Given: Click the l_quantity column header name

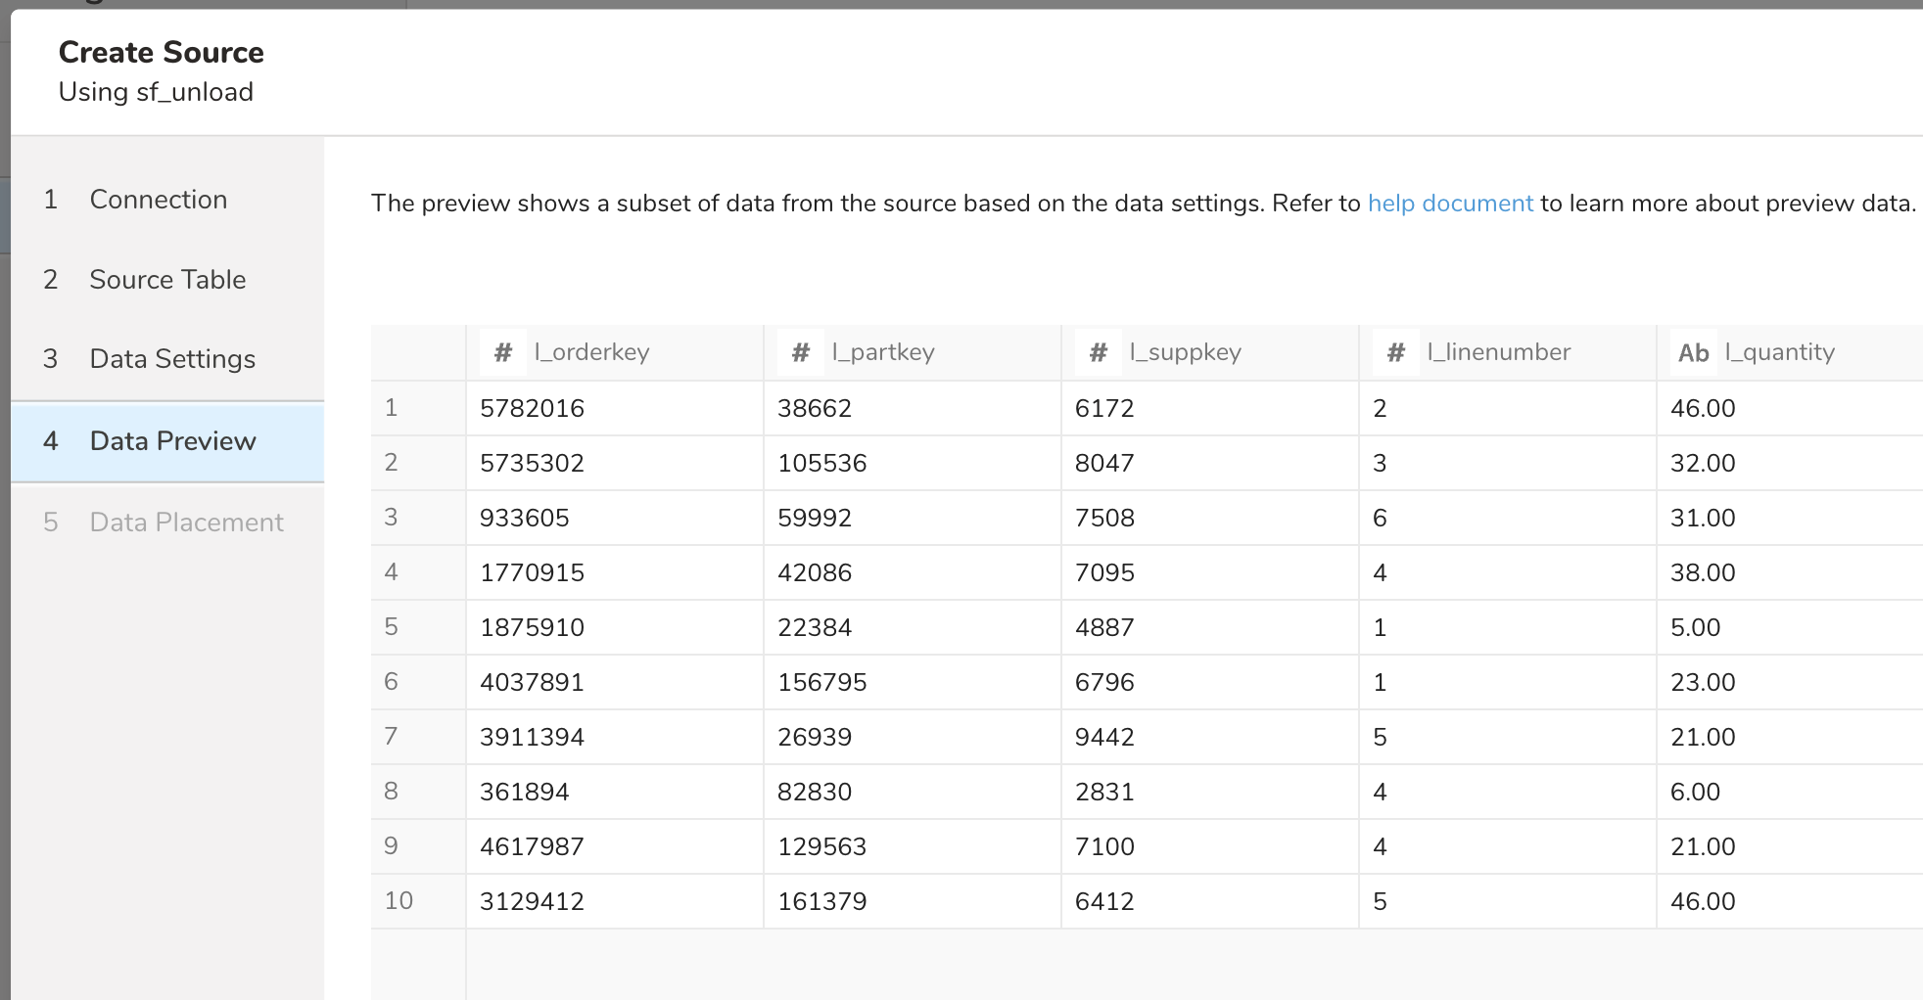Looking at the screenshot, I should point(1779,352).
